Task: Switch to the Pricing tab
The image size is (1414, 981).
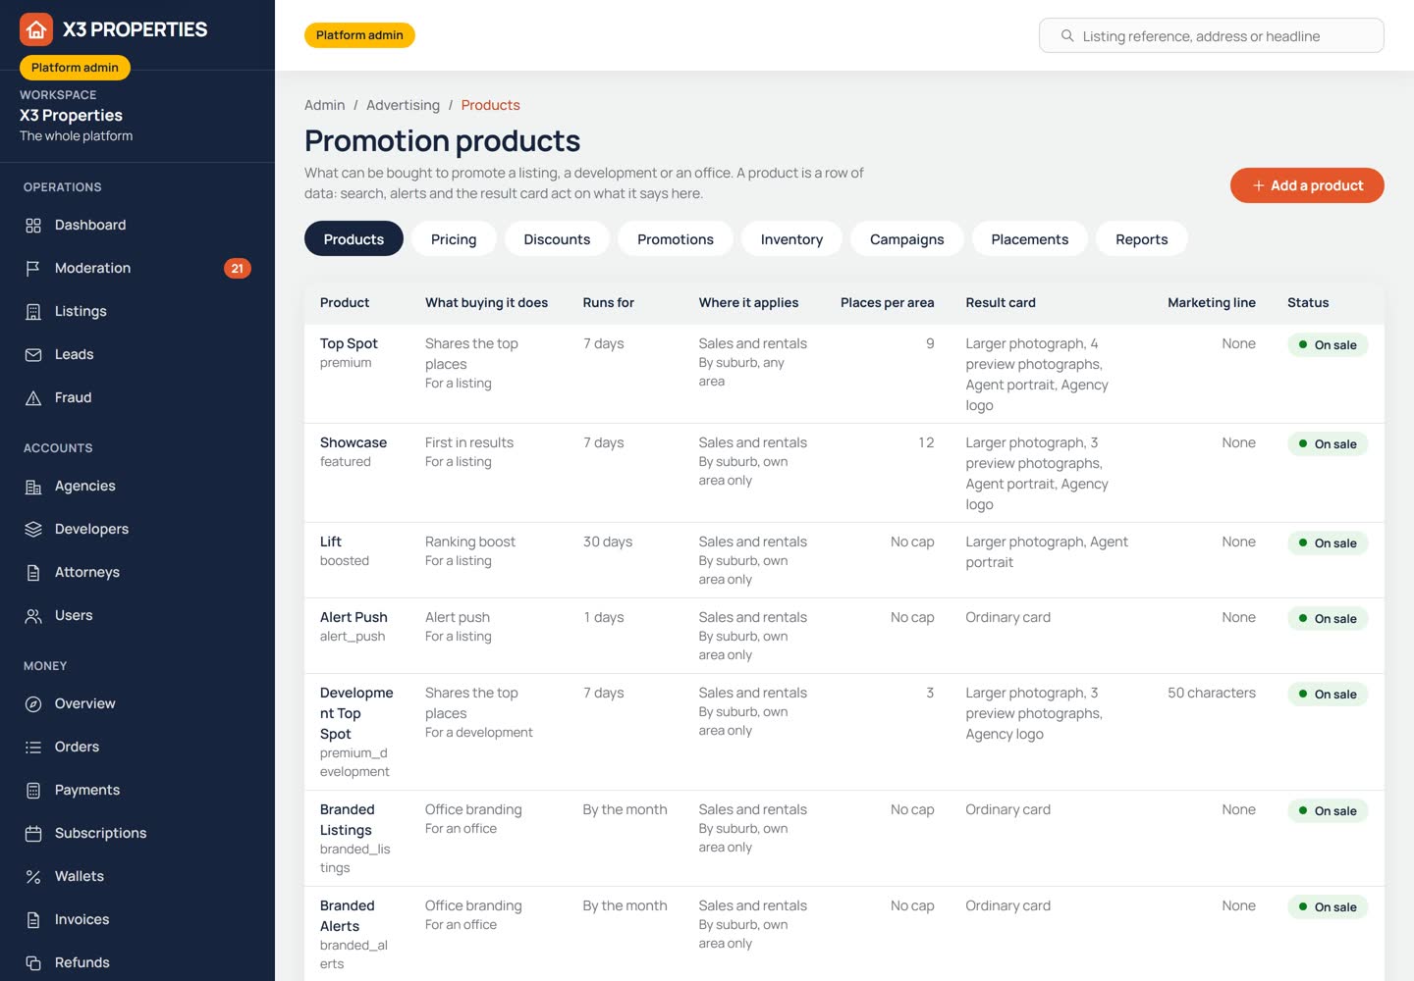Action: [454, 239]
